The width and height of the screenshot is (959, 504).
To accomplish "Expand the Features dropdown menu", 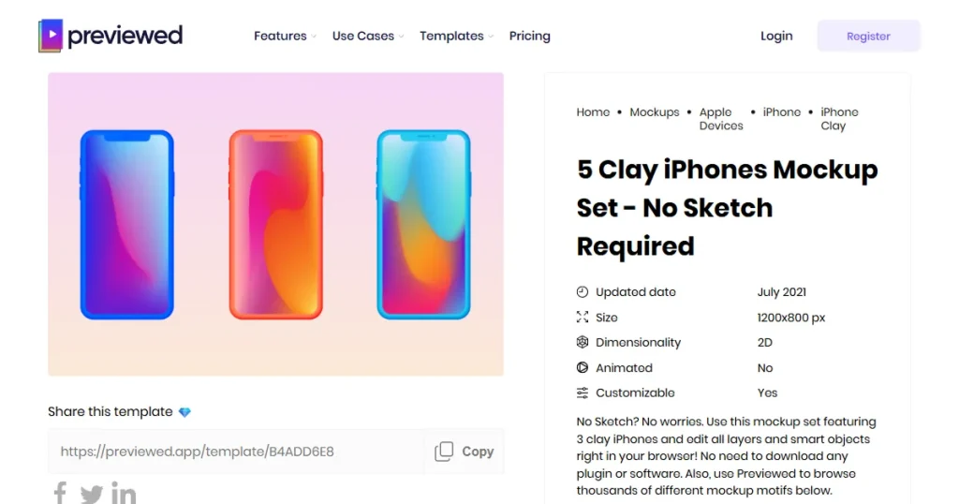I will (x=286, y=37).
